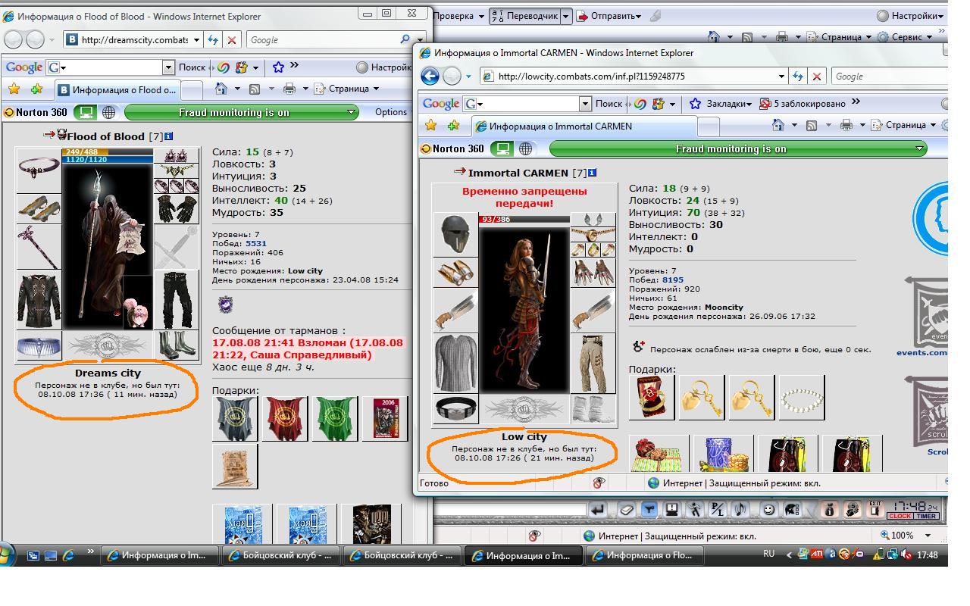Expand Fraud monitoring dropdown in Flood window
The image size is (970, 606).
(351, 112)
